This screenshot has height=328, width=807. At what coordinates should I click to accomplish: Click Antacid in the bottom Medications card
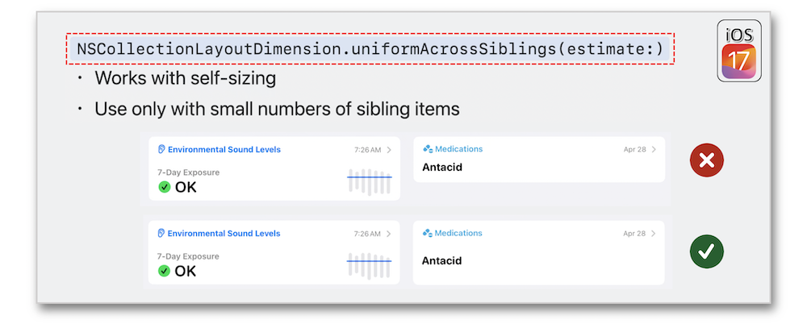(x=441, y=260)
